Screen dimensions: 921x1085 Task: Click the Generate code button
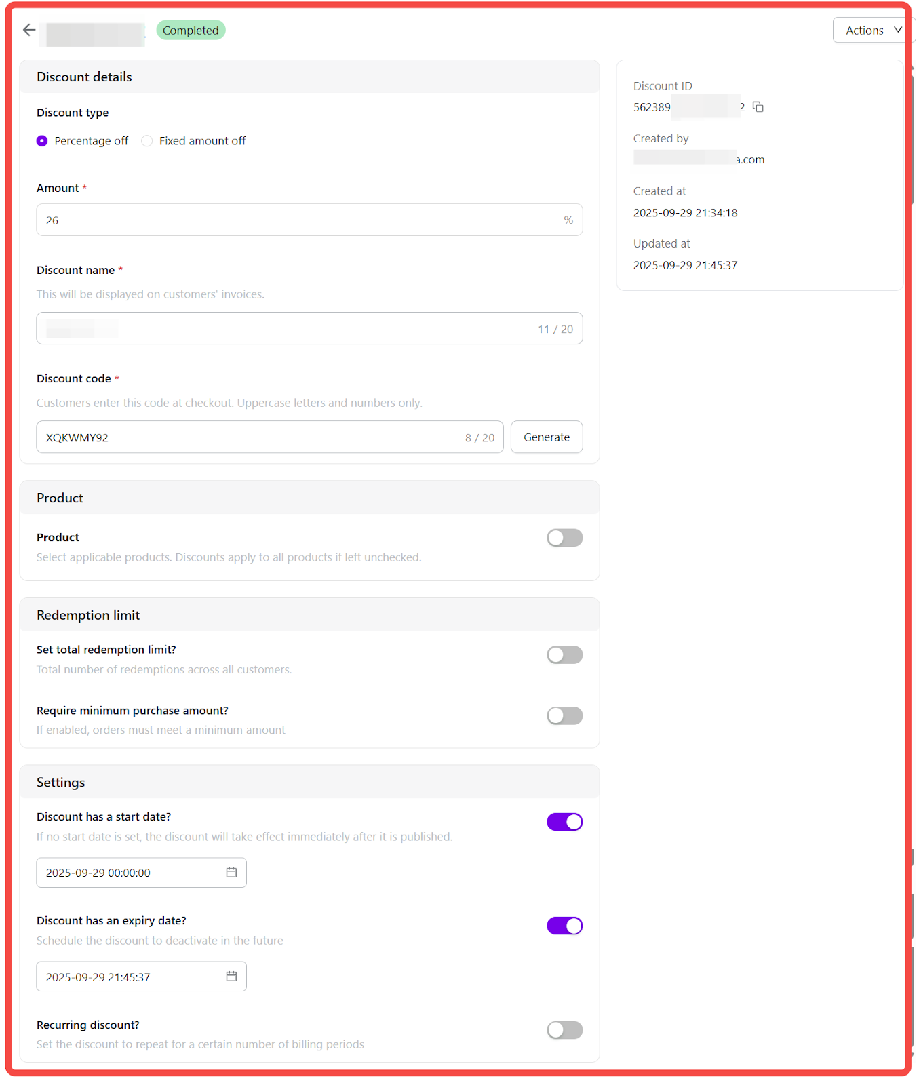546,437
